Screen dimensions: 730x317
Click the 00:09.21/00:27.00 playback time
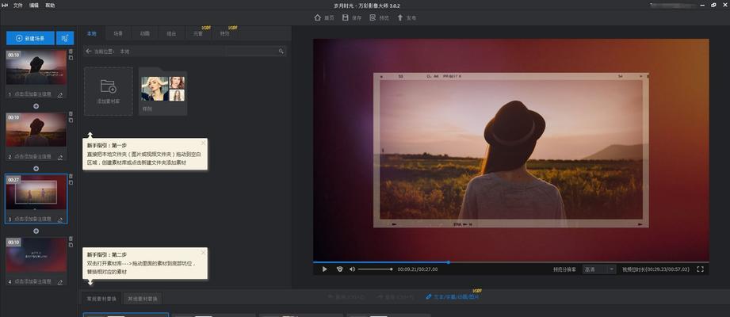click(x=417, y=269)
